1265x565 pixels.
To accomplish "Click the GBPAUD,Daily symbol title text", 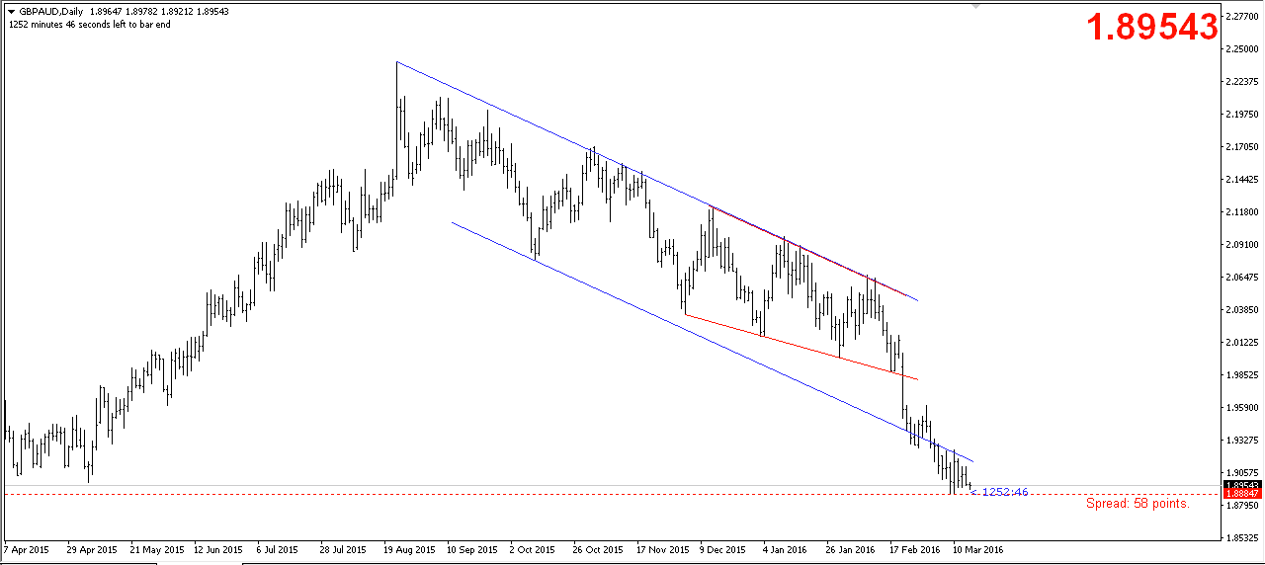I will click(x=50, y=12).
